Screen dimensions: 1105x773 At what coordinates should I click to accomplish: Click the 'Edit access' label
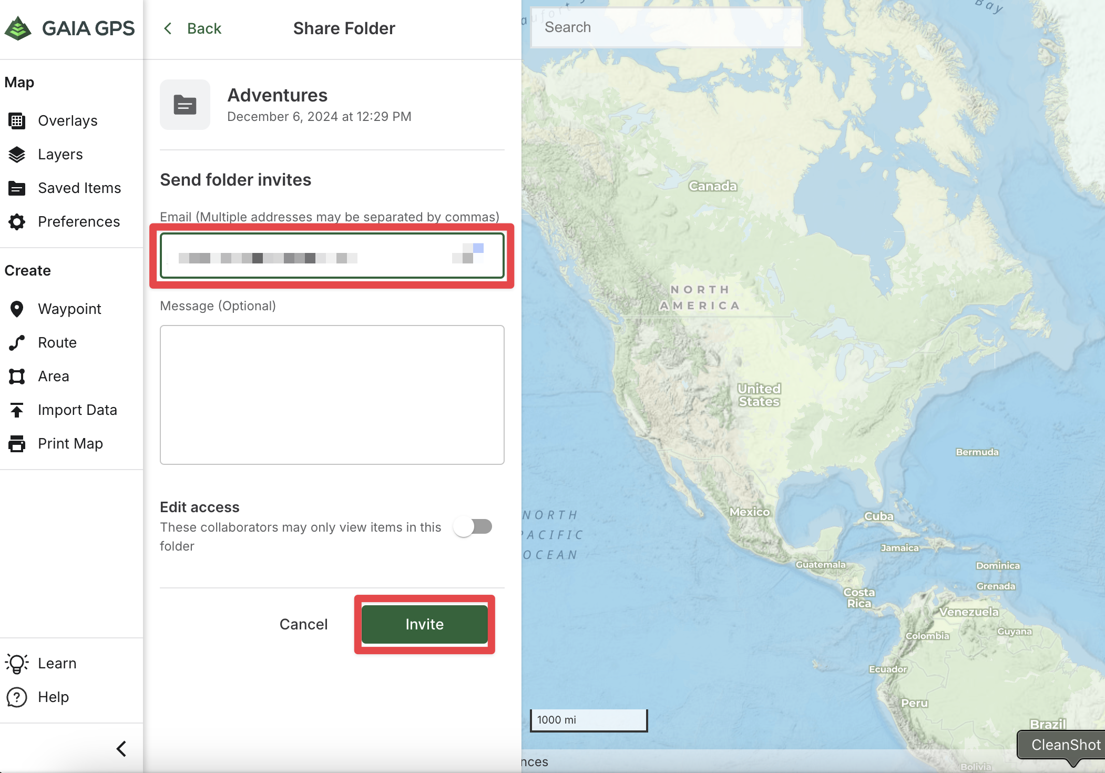pyautogui.click(x=200, y=507)
